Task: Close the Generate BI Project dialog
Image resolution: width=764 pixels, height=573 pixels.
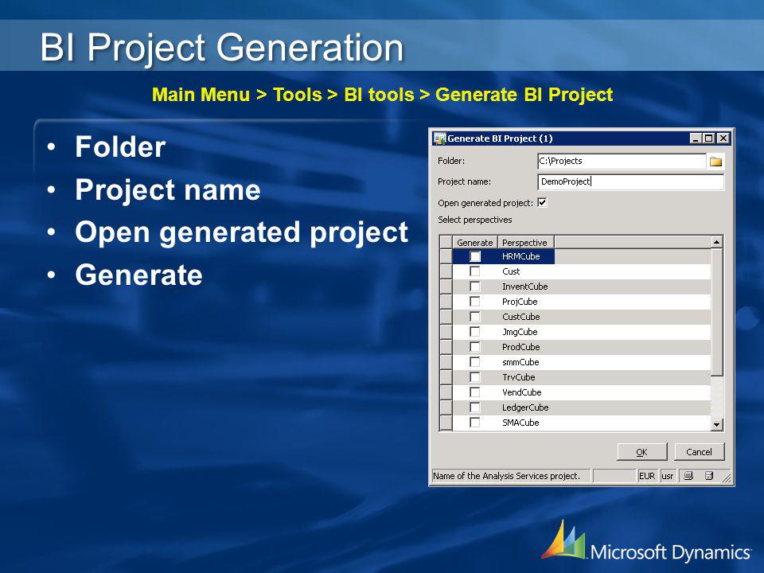Action: tap(723, 138)
